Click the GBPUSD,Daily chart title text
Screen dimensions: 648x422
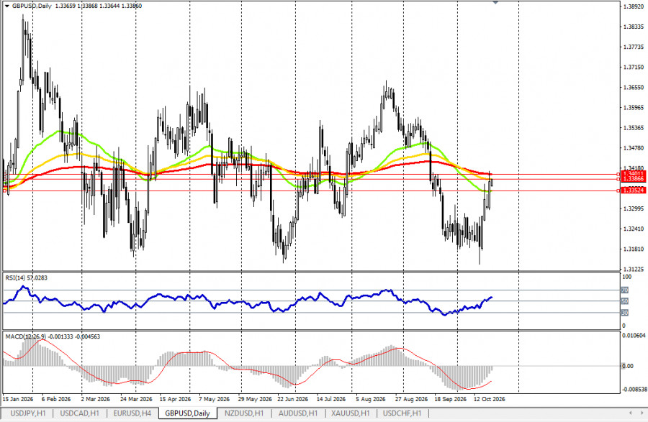32,6
